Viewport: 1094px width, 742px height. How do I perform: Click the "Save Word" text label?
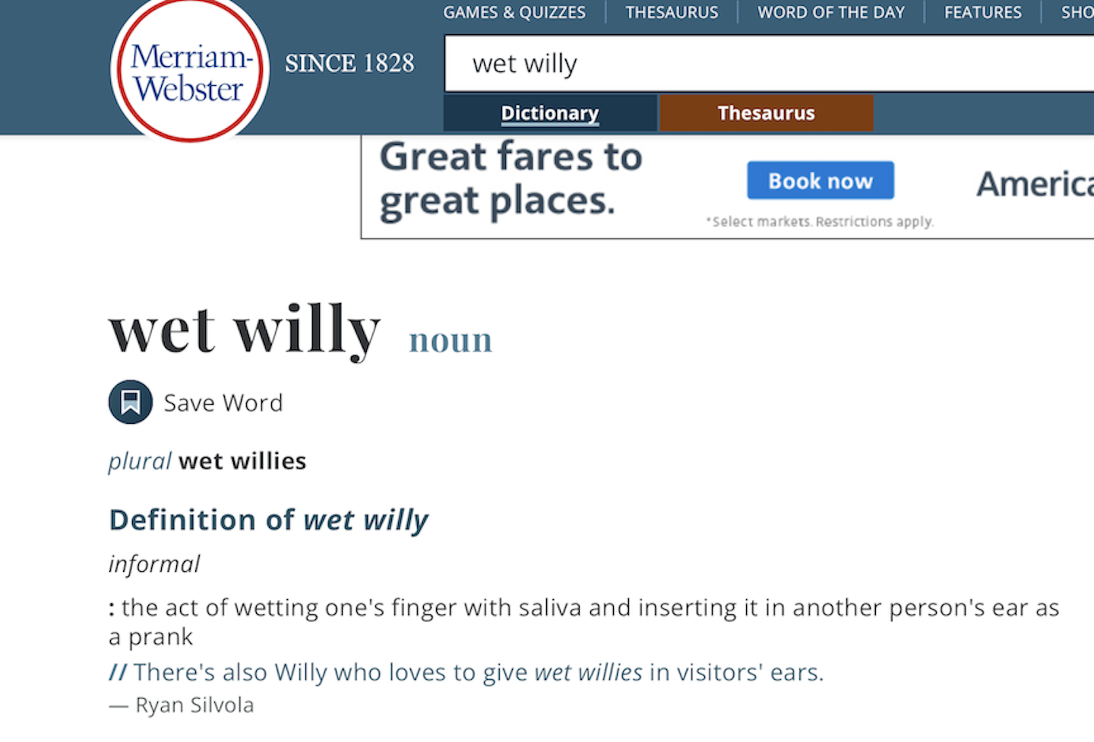223,403
